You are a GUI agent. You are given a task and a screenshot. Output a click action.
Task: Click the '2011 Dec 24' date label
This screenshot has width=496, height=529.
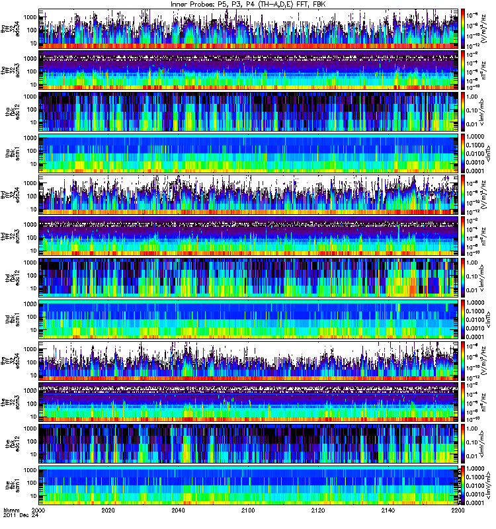[21, 516]
